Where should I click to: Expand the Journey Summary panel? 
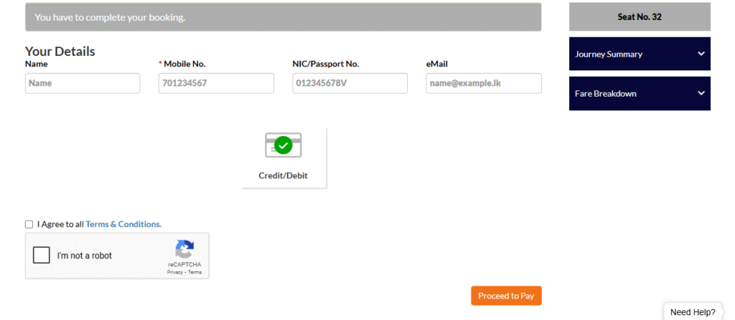point(640,54)
